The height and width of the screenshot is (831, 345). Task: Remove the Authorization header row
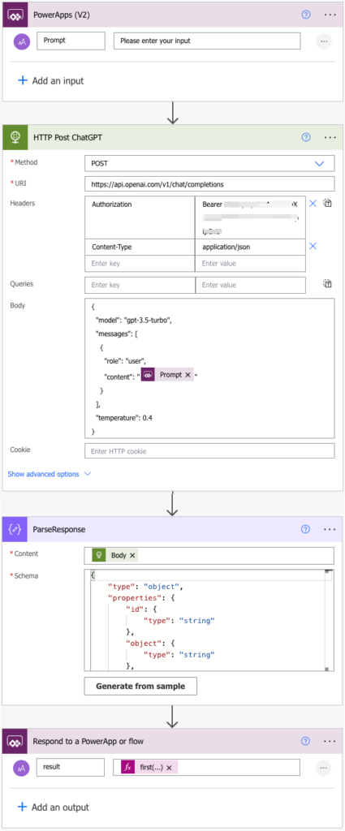(x=313, y=204)
